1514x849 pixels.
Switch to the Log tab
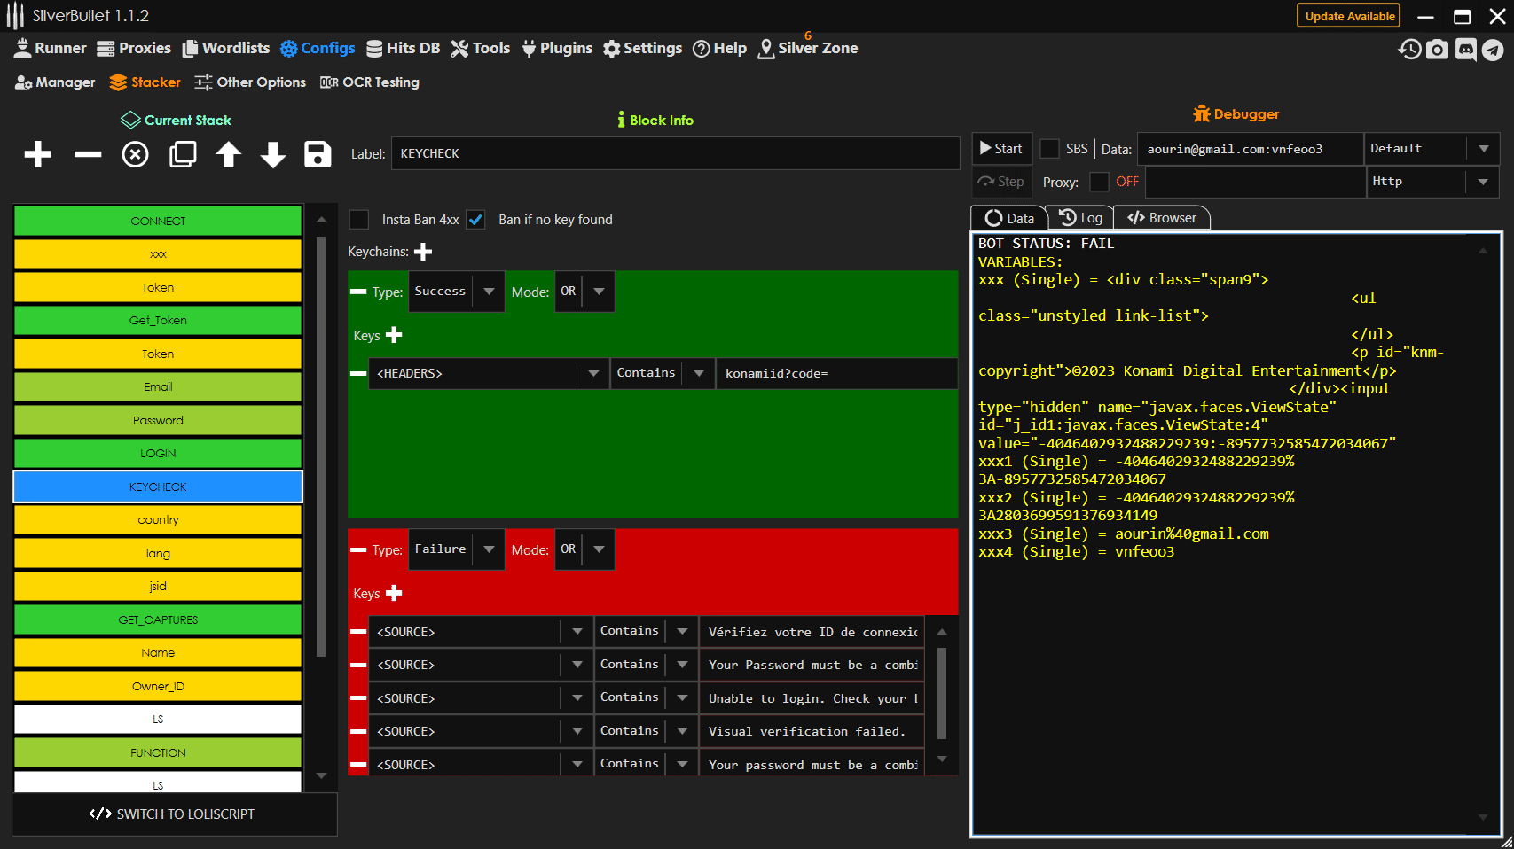[1081, 218]
